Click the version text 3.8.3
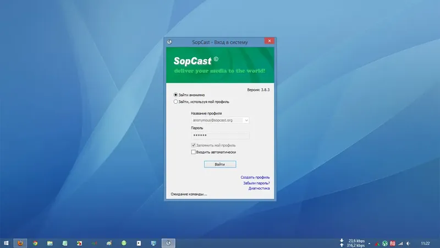The image size is (440, 248). click(258, 90)
